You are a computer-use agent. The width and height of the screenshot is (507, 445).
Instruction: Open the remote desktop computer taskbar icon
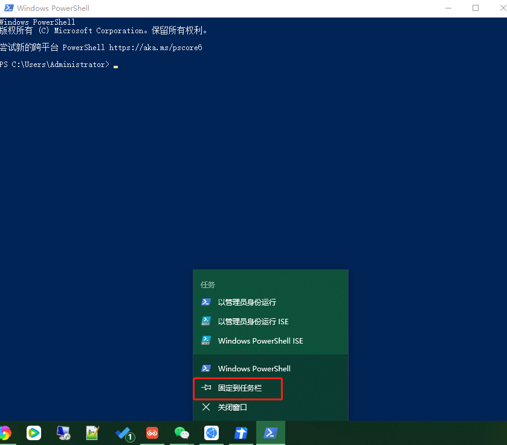pos(63,433)
